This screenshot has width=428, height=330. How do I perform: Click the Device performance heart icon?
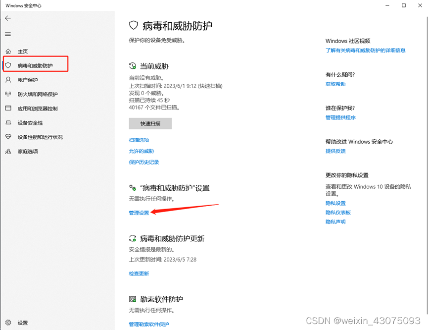[x=8, y=137]
